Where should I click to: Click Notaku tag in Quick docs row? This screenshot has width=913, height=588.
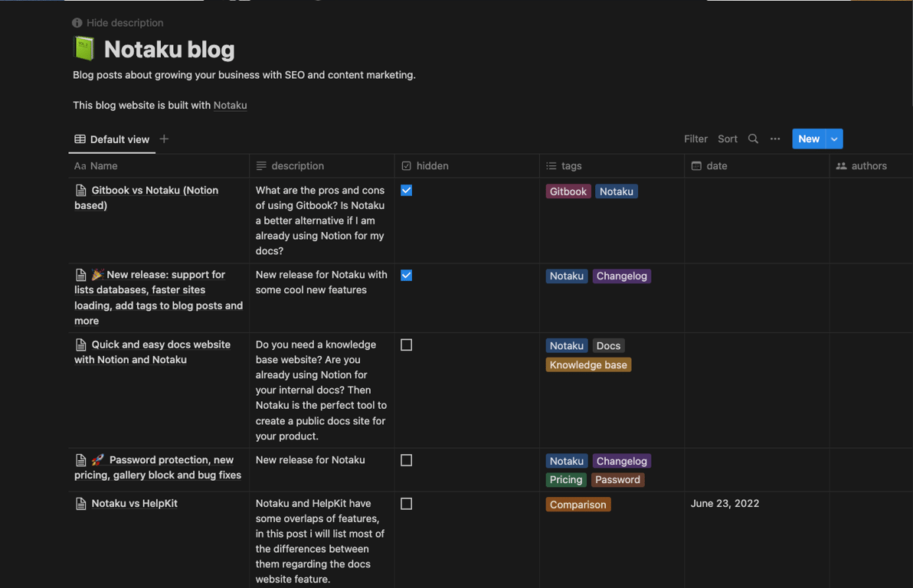(x=567, y=346)
